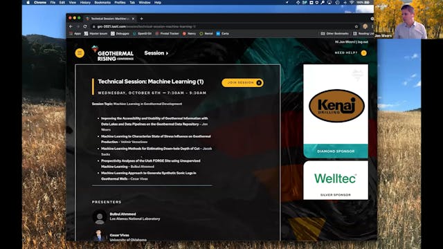443x249 pixels.
Task: Open the Rental bookmark
Action: (206, 34)
